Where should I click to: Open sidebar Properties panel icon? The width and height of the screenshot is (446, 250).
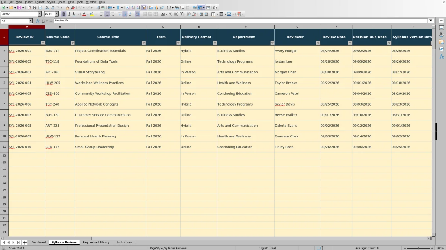click(442, 27)
